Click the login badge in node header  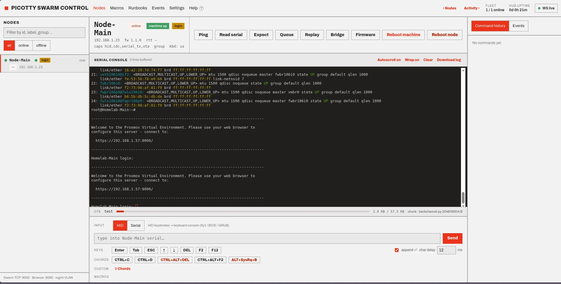pos(178,26)
